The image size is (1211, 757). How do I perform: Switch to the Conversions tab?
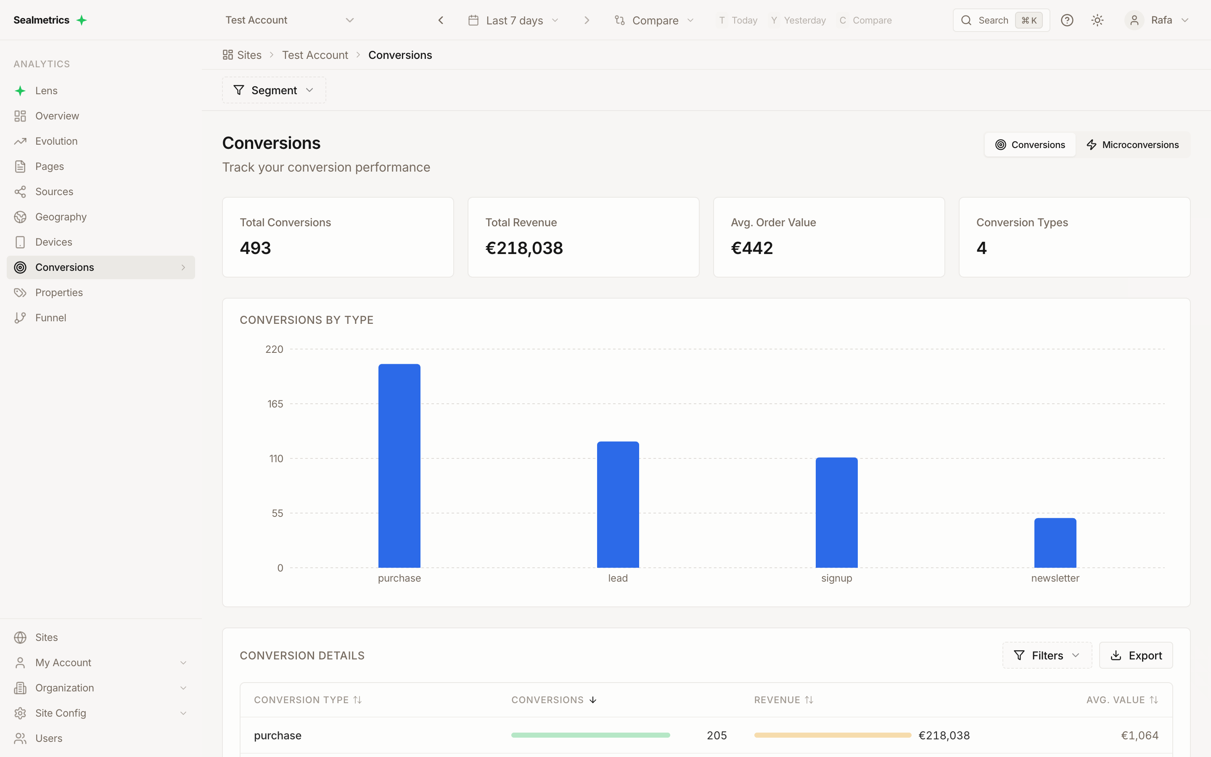click(1030, 145)
